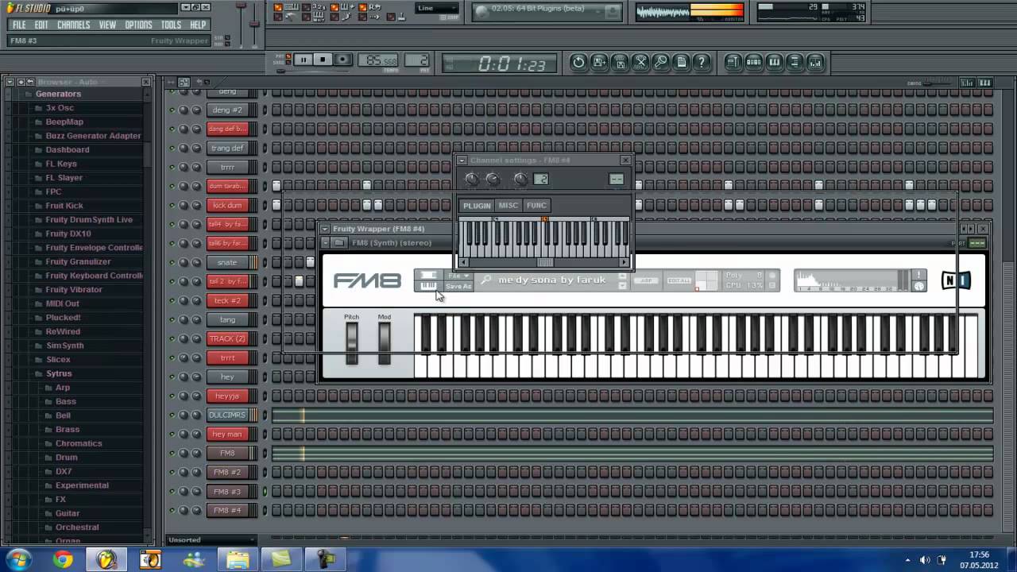This screenshot has height=572, width=1017.
Task: Select the hey man channel button
Action: point(227,434)
